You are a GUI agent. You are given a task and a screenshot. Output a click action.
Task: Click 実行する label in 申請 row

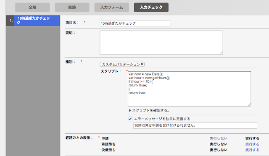tap(252, 138)
